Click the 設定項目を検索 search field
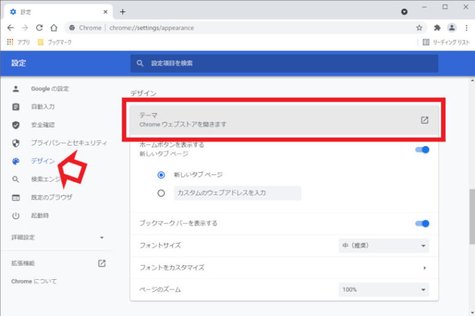 284,64
